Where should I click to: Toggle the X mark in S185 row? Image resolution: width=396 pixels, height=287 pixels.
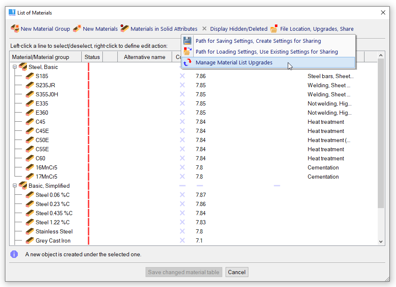click(x=182, y=76)
